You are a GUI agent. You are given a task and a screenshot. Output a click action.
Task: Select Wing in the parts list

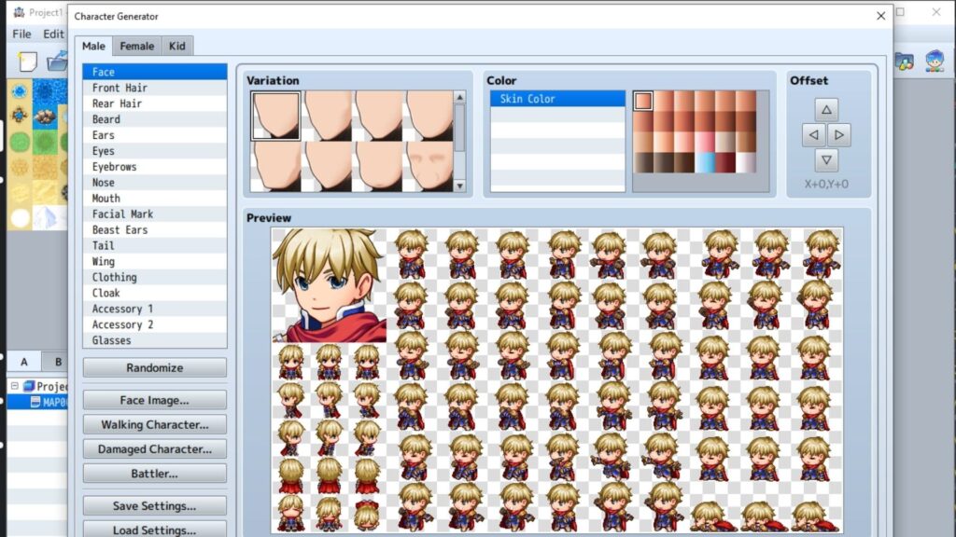155,262
